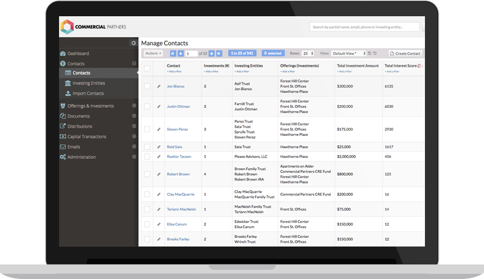Edit Jon Bianco with the pencil icon
The image size is (484, 279).
(159, 86)
